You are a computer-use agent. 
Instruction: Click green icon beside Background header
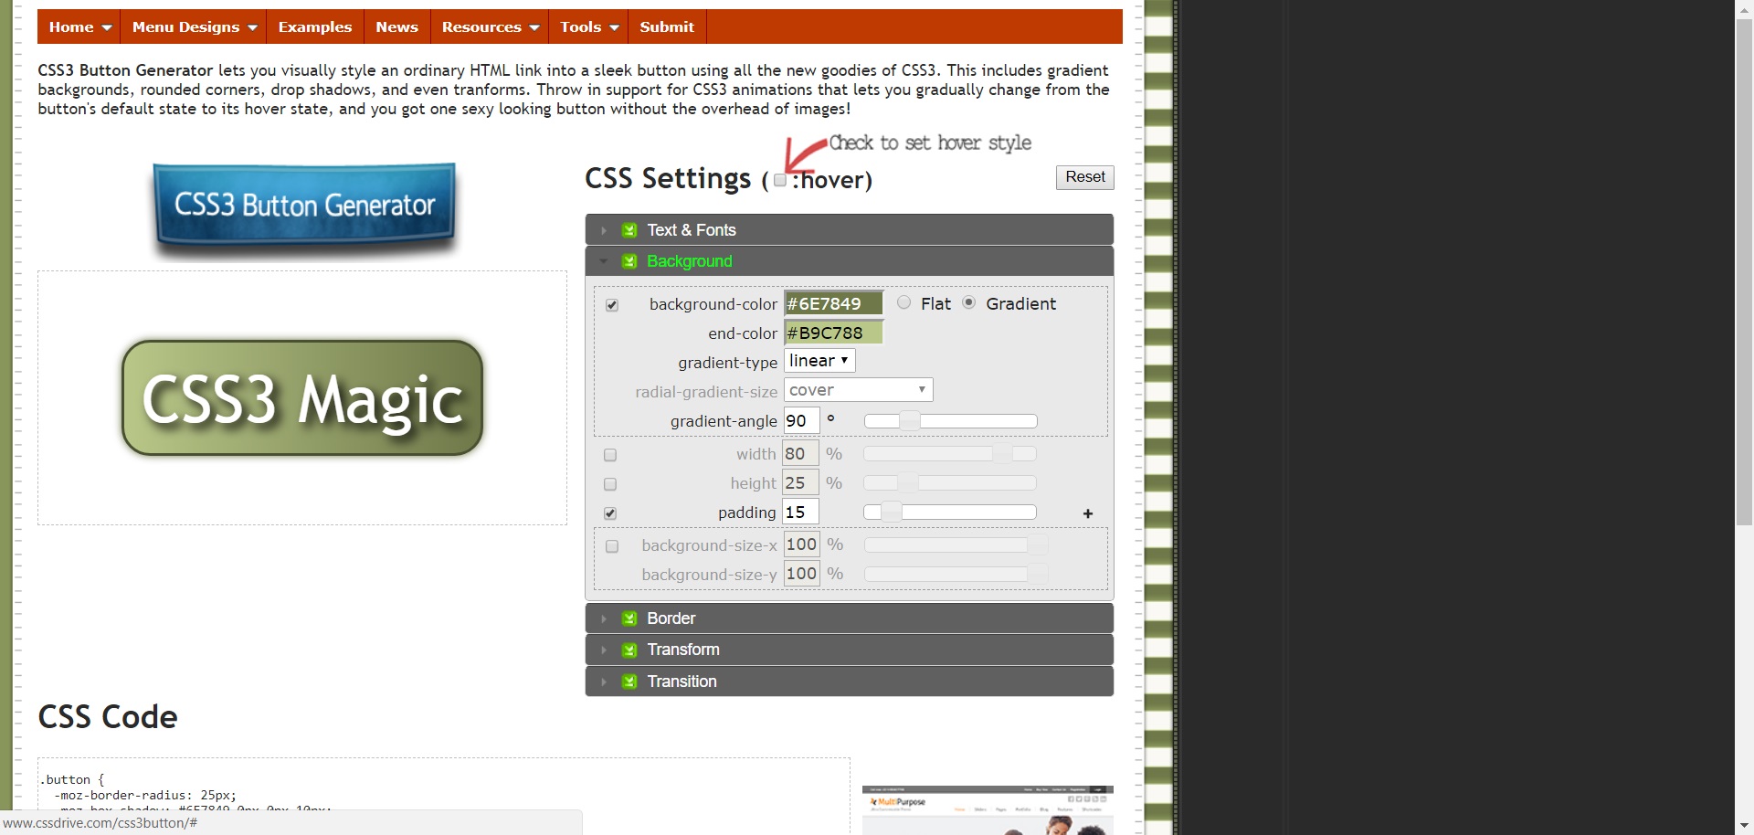tap(629, 262)
